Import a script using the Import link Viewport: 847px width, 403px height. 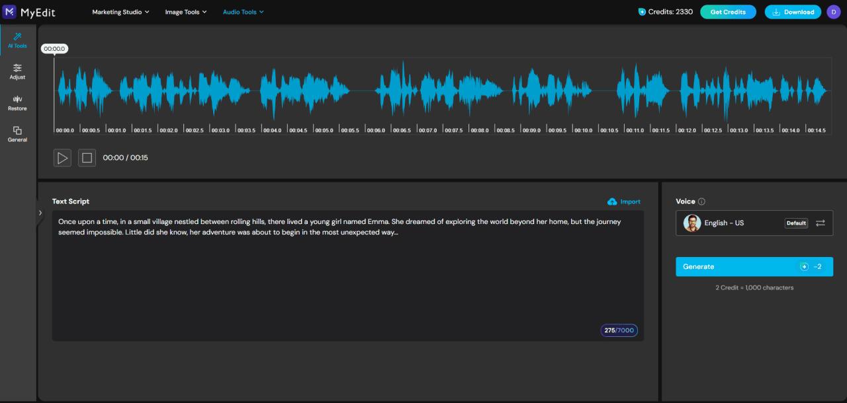pyautogui.click(x=623, y=201)
